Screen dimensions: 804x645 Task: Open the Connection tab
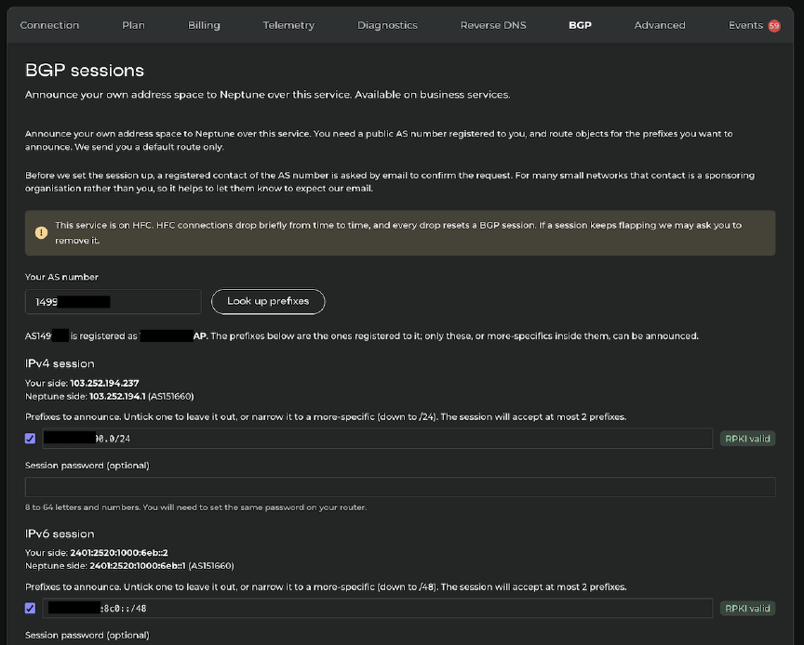point(49,25)
